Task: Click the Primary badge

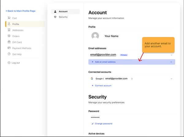Action: coord(124,55)
